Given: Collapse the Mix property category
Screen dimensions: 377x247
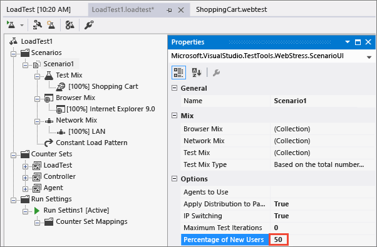Looking at the screenshot, I should (x=174, y=116).
